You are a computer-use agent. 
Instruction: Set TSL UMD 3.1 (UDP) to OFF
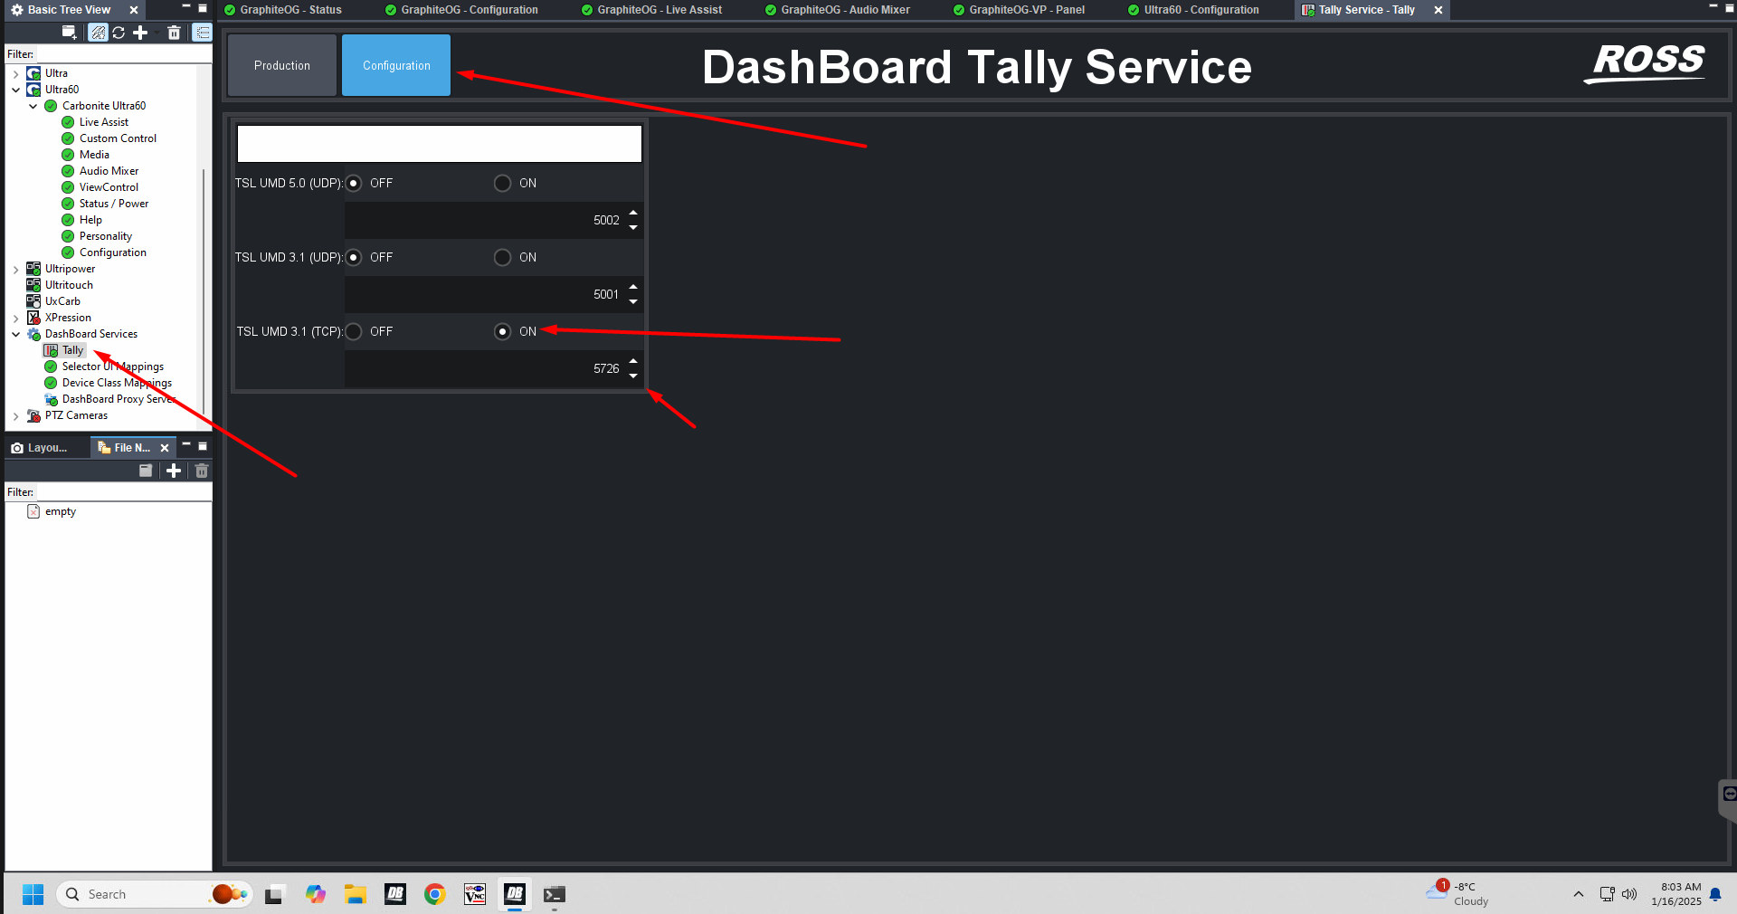click(354, 258)
